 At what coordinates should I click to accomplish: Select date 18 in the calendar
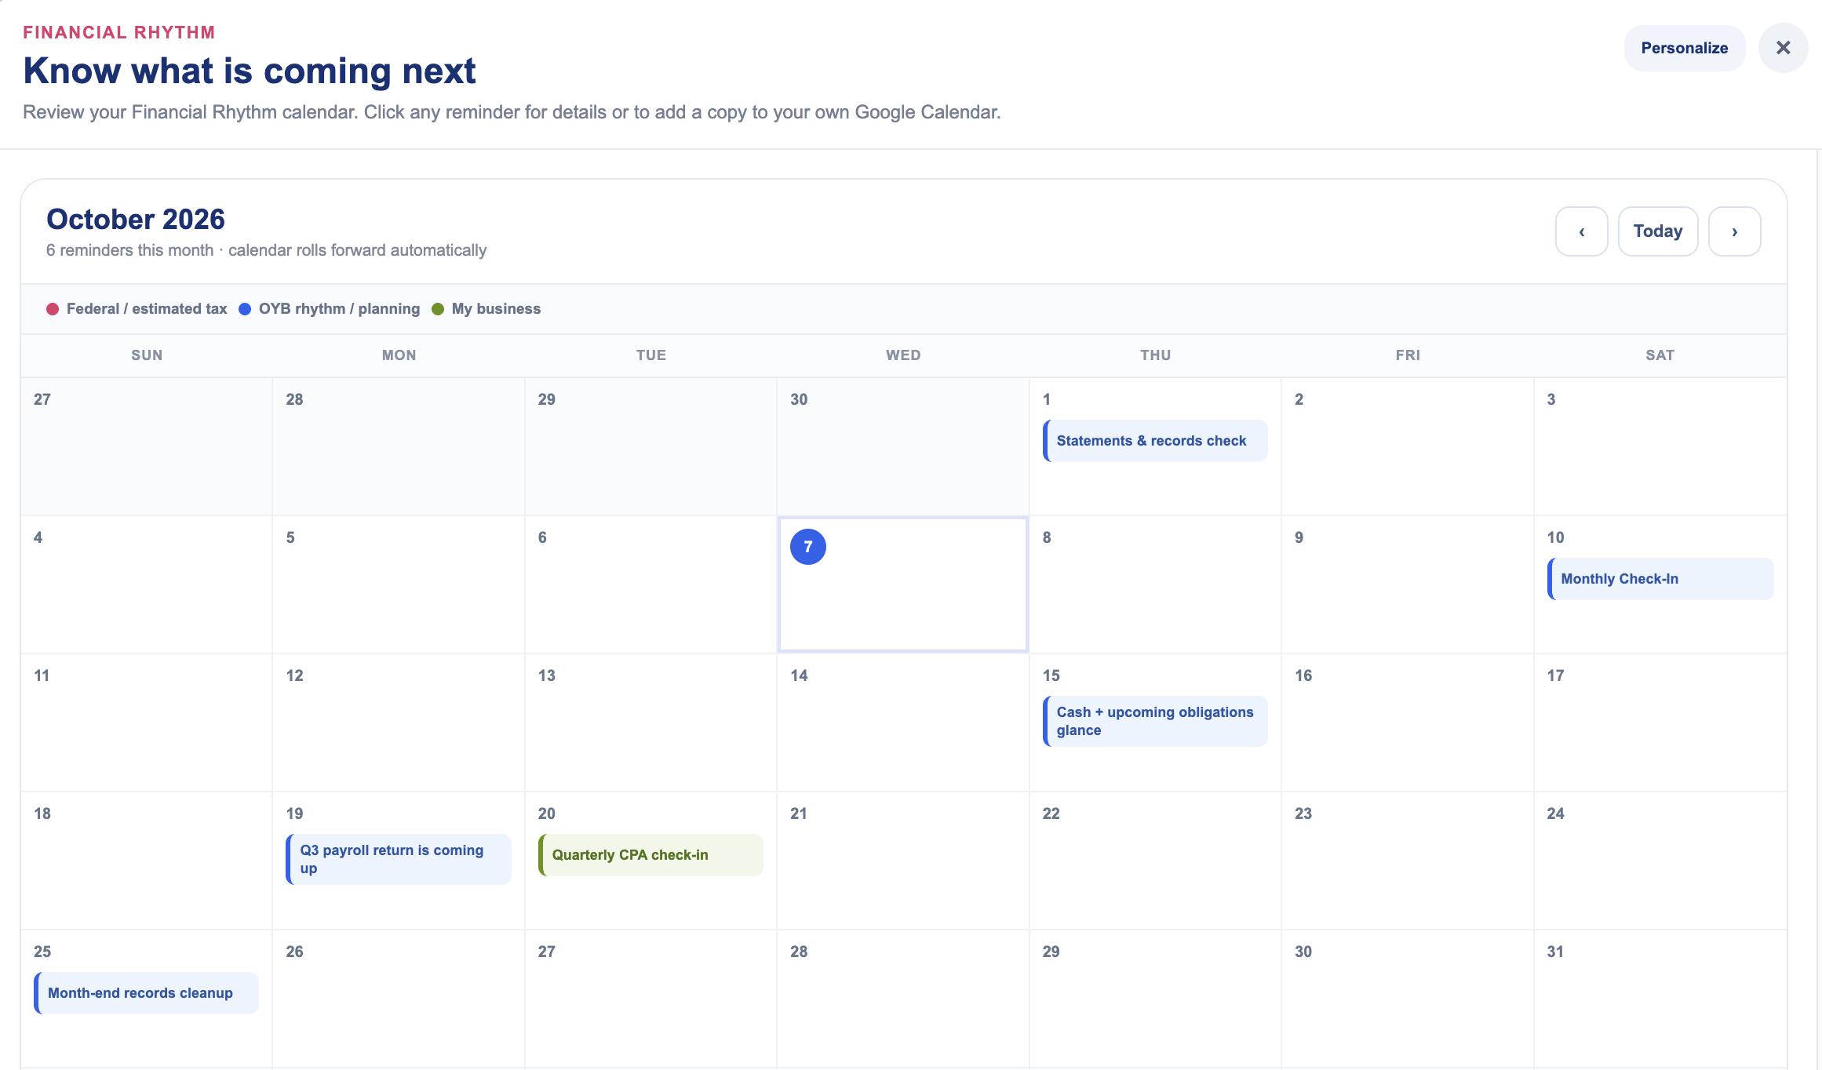point(42,813)
